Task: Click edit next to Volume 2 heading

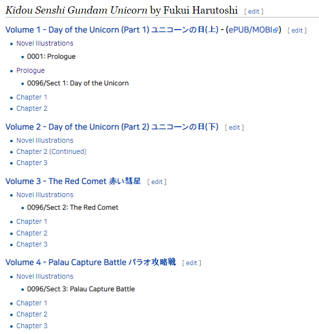Action: (234, 128)
